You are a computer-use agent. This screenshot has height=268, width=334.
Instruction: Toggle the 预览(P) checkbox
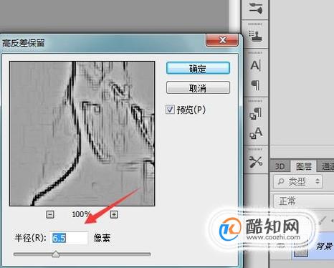[x=170, y=110]
